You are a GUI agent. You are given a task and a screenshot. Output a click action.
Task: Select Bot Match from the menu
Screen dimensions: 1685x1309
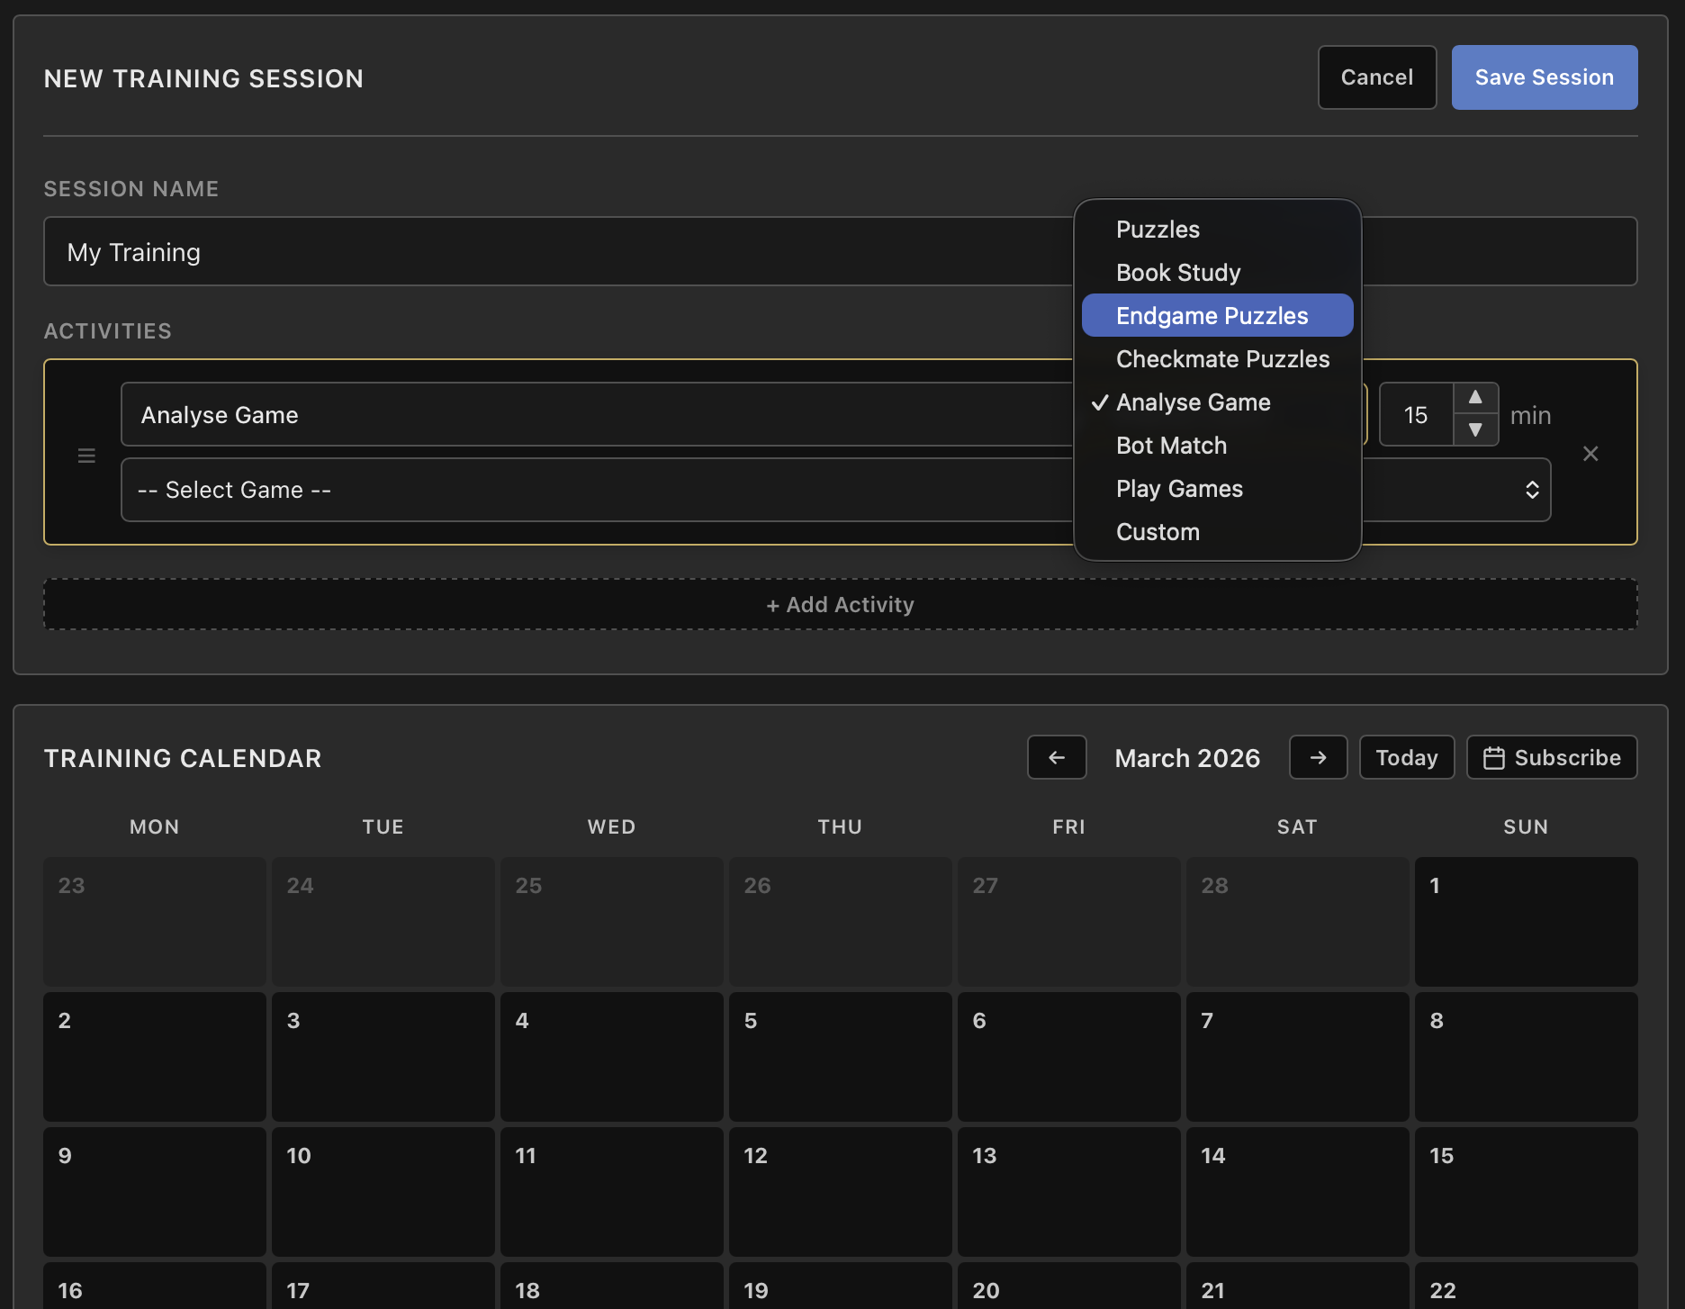coord(1170,445)
